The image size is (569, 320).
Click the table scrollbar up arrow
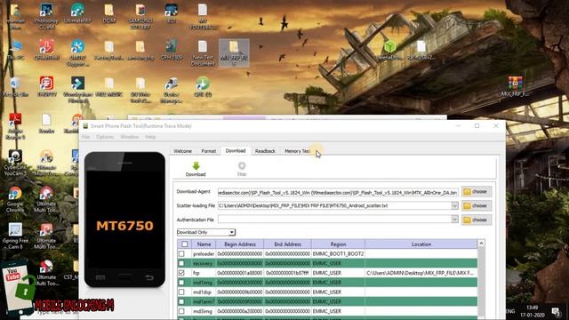tap(481, 243)
